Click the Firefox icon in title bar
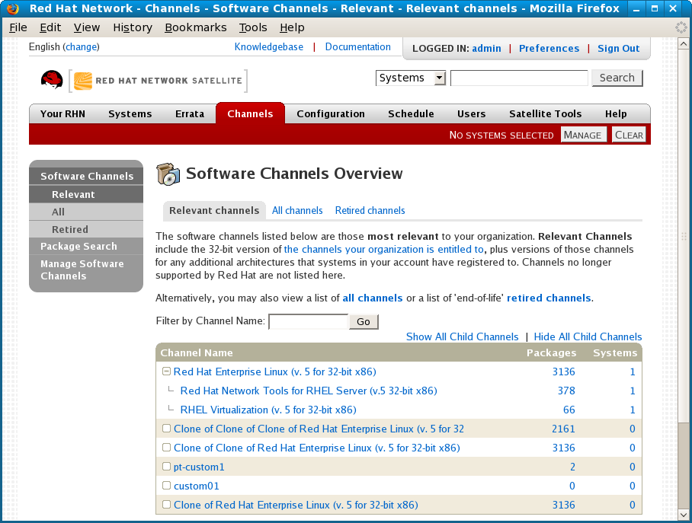692x523 pixels. tap(13, 8)
